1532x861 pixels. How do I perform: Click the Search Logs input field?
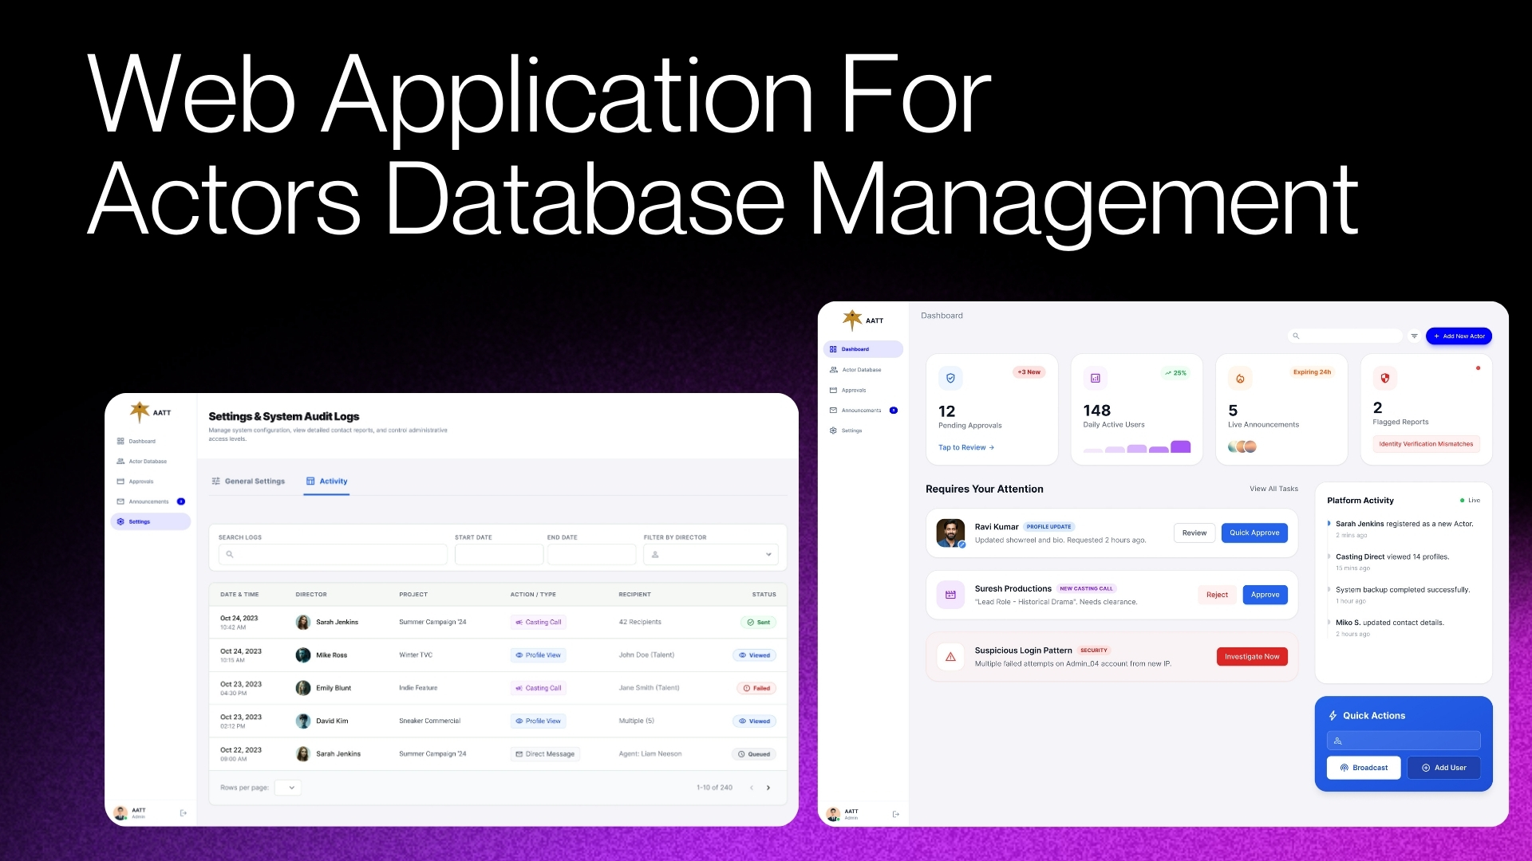(333, 554)
